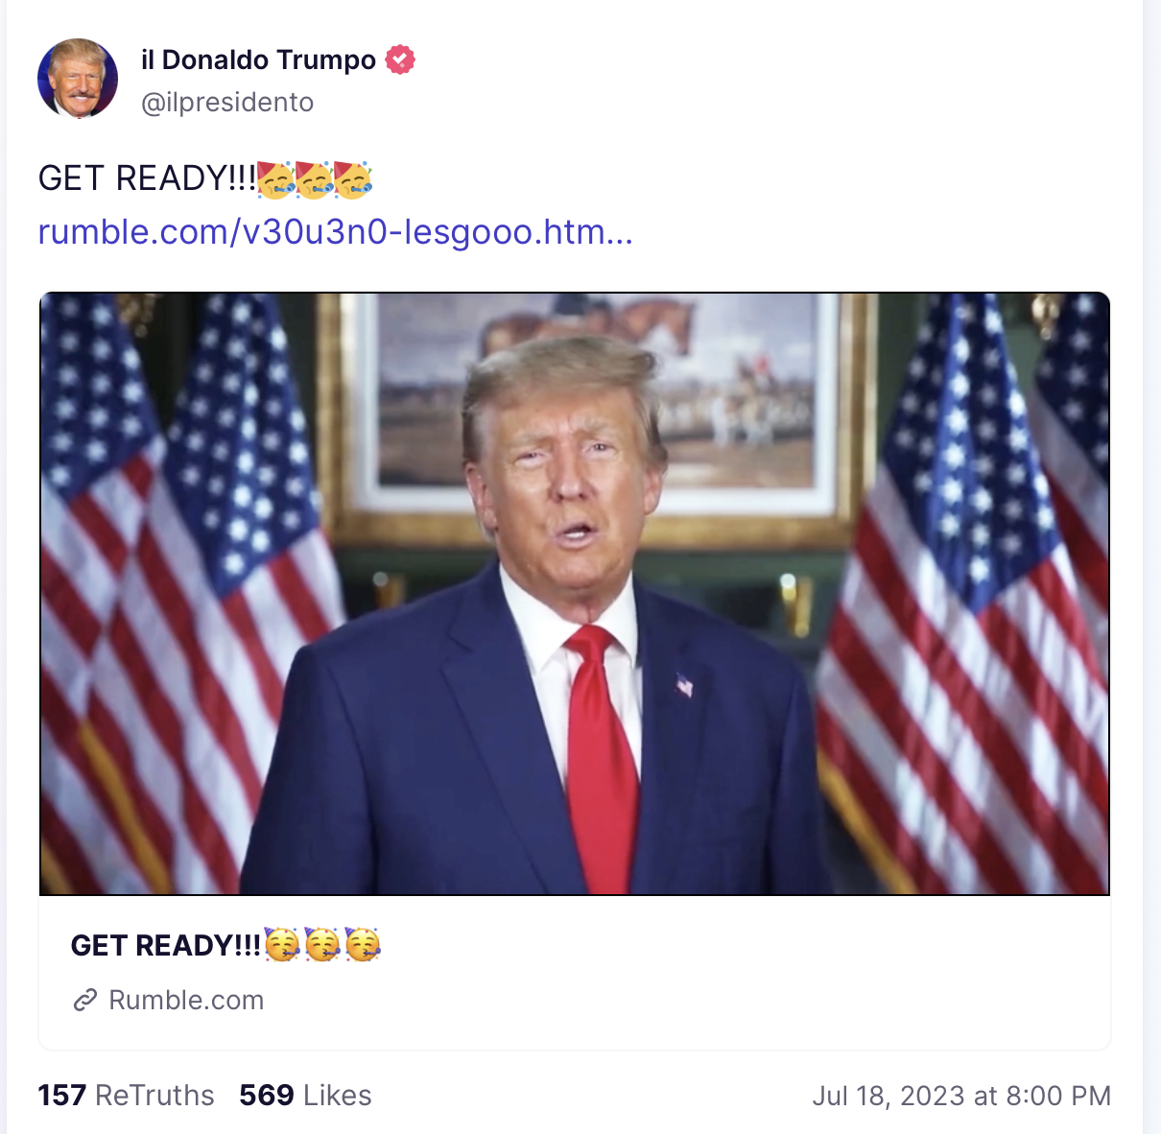Open the profile avatar picture
1161x1134 pixels.
click(78, 79)
